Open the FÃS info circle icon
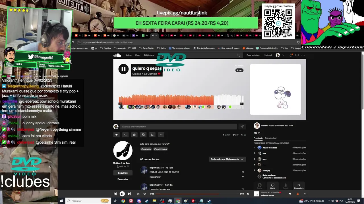 (x=259, y=133)
